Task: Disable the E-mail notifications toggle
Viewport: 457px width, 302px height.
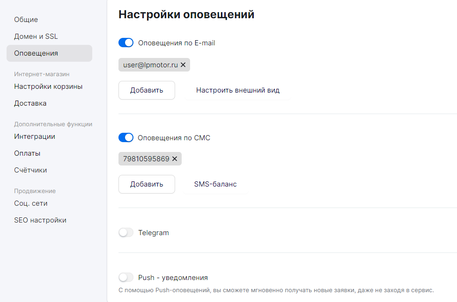Action: pyautogui.click(x=126, y=43)
